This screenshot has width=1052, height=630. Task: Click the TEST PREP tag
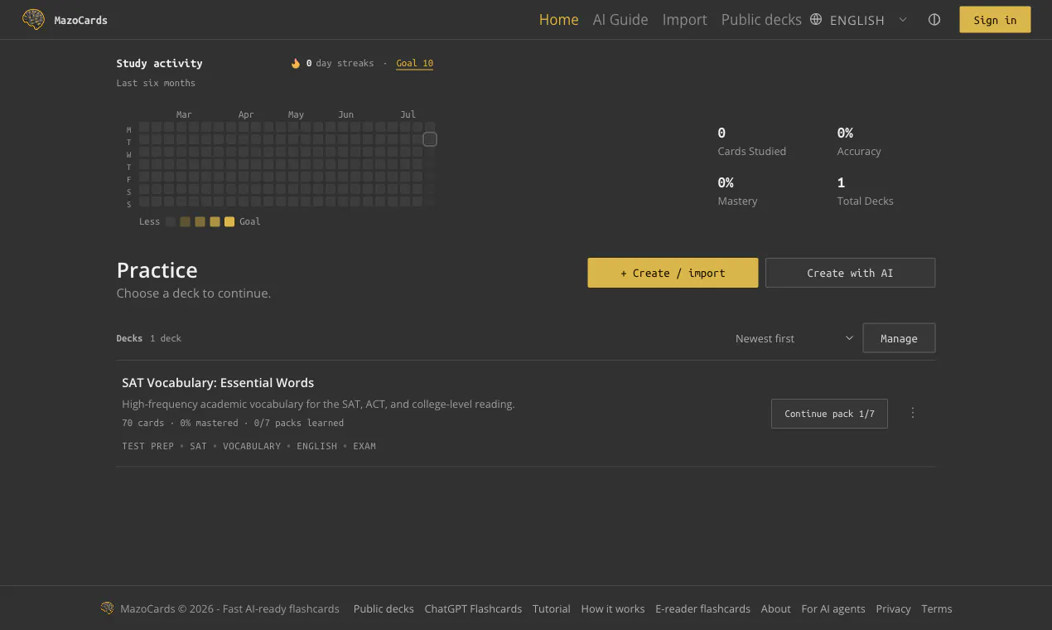pos(148,446)
